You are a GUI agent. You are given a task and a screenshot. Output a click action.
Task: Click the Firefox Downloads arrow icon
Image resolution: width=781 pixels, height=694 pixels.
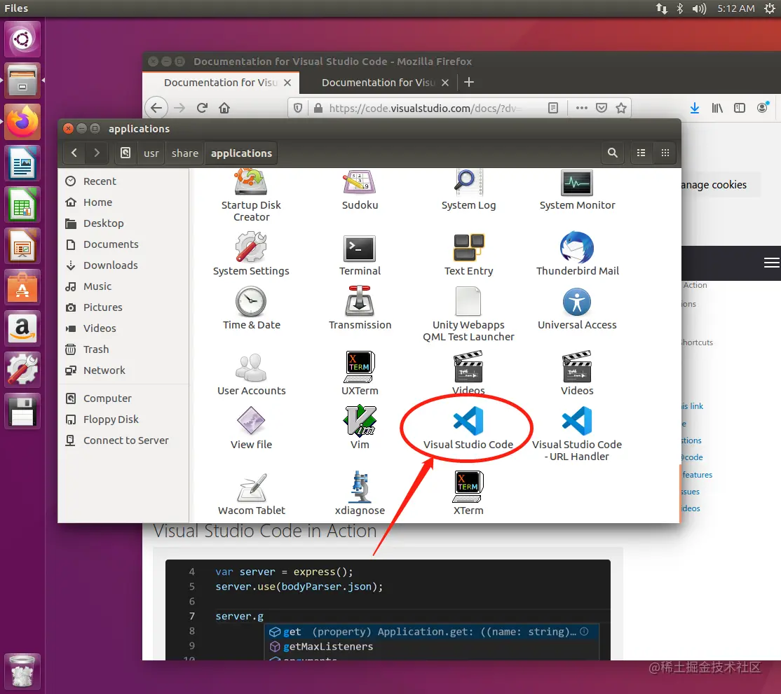(x=695, y=108)
